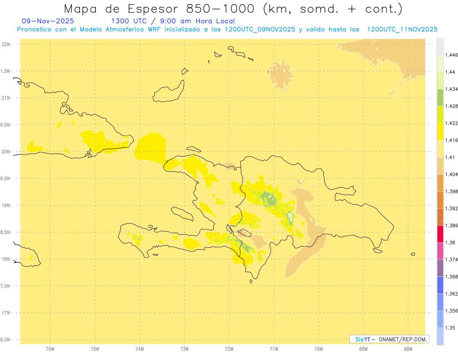This screenshot has height=354, width=458.
Task: Click legend value "1.428"
Action: 452,106
